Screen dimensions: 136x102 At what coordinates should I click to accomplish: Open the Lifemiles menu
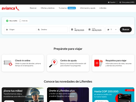pyautogui.click(x=103, y=8)
